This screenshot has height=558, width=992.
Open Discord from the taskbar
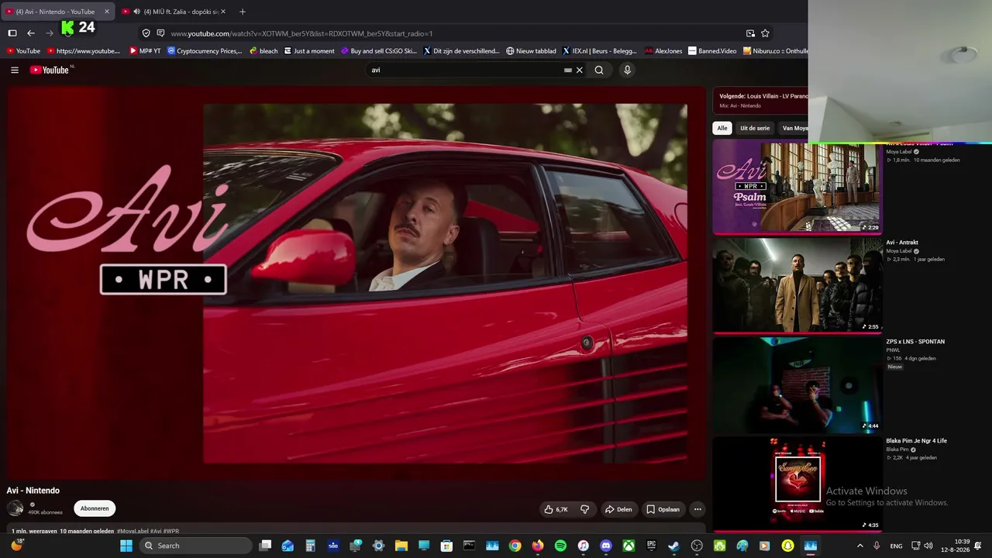(606, 546)
